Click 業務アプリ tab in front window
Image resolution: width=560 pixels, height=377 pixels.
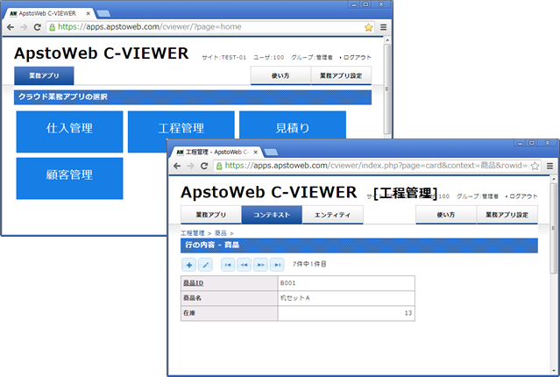point(211,215)
